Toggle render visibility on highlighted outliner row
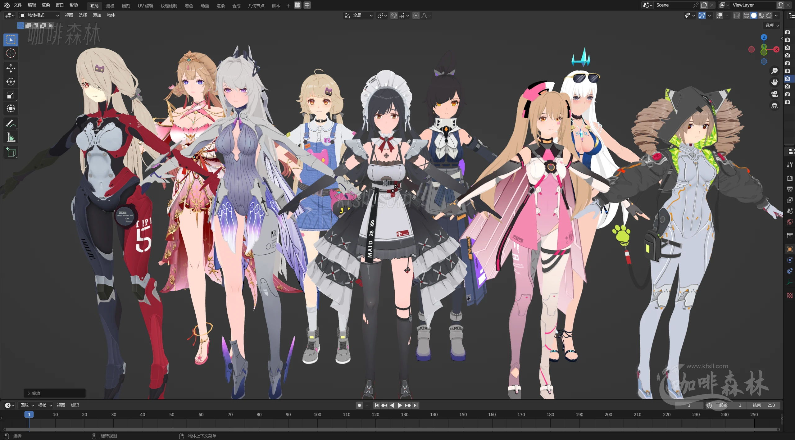The image size is (795, 440). tap(787, 79)
